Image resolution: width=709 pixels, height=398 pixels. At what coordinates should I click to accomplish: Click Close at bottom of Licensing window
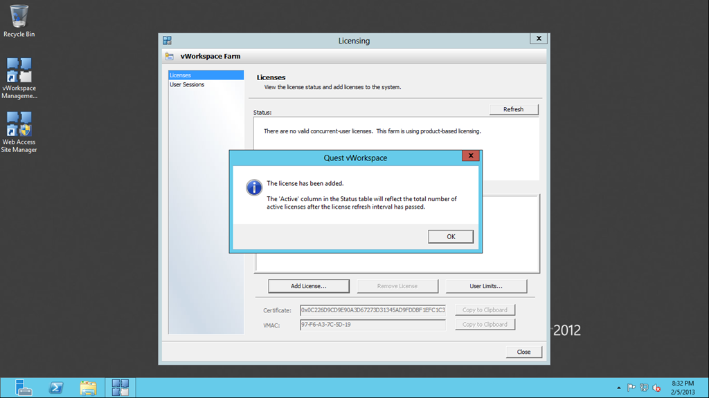(x=523, y=352)
